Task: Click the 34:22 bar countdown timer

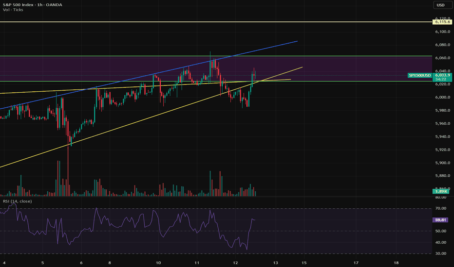Action: click(x=440, y=79)
